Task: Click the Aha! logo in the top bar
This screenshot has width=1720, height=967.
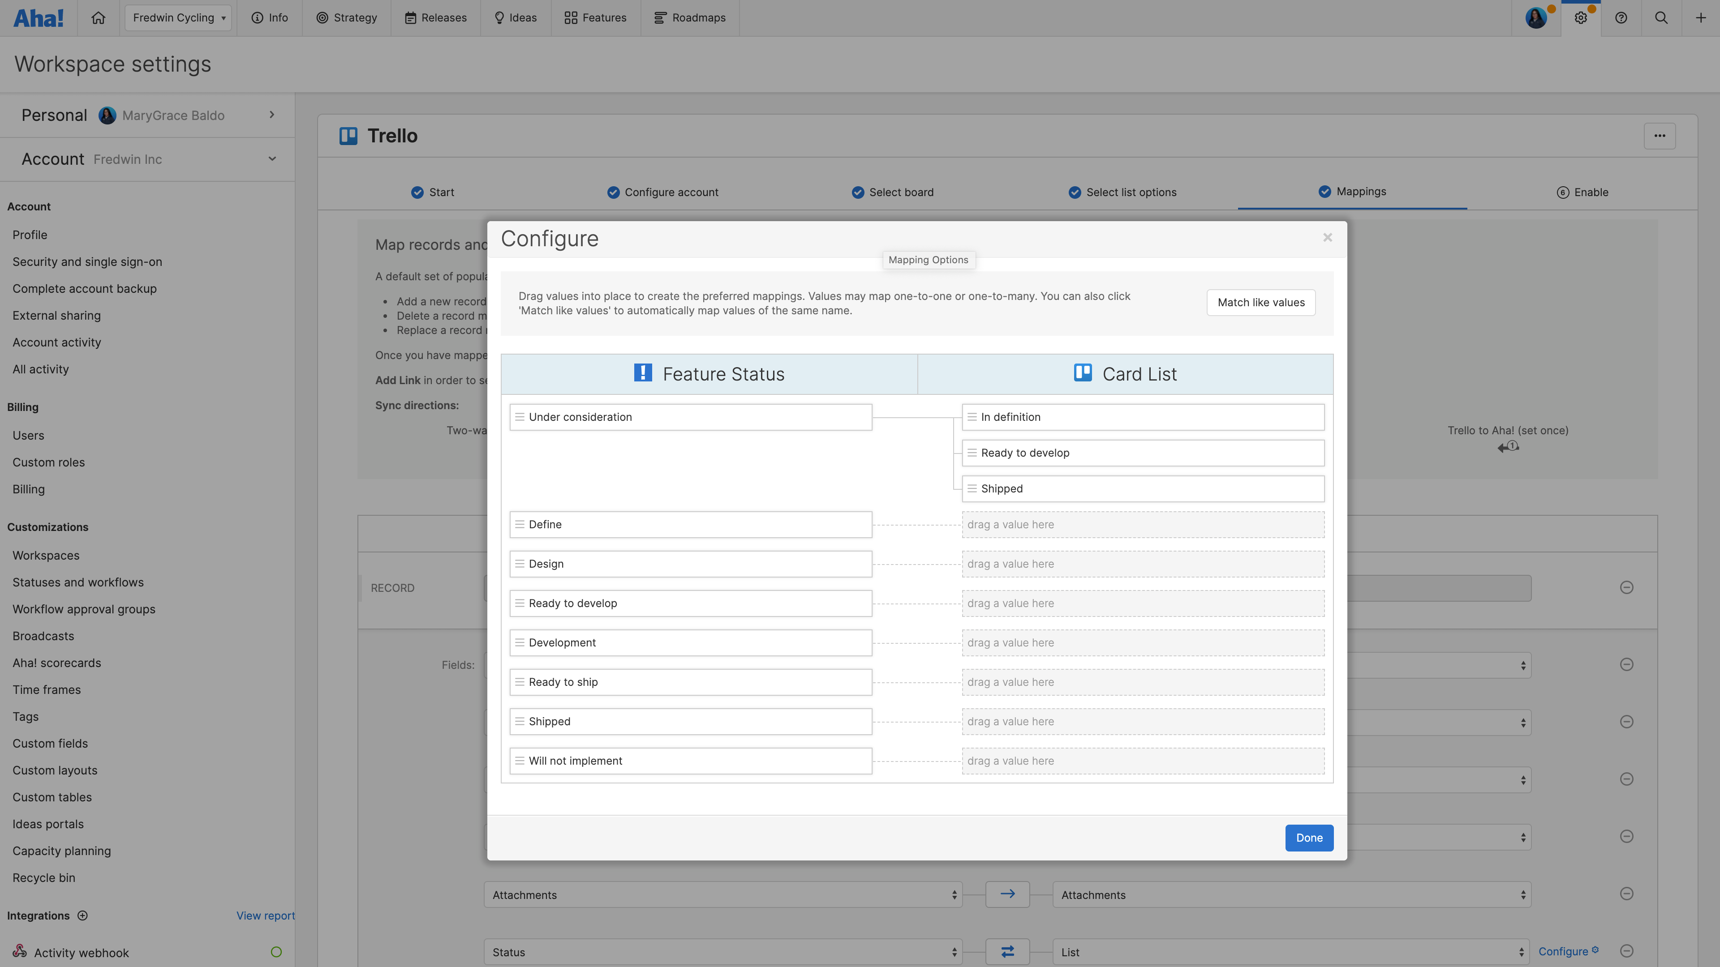Action: click(38, 17)
